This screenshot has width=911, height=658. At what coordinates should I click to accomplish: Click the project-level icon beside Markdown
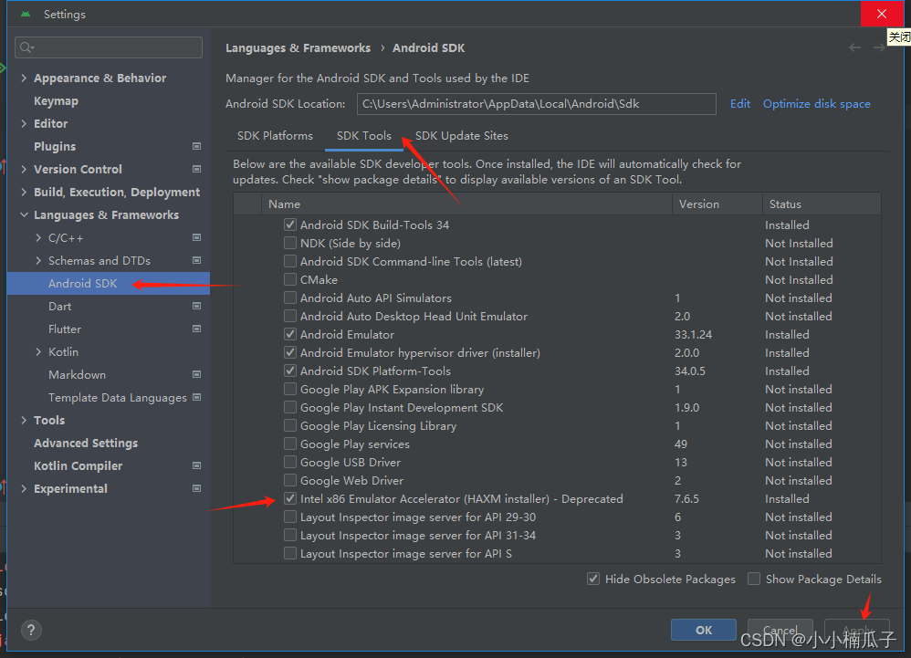[x=196, y=374]
